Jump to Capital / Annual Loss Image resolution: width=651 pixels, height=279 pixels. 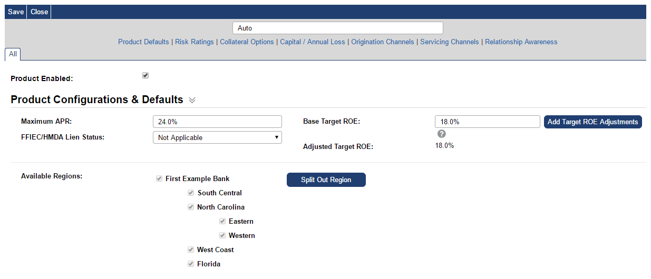click(x=313, y=42)
